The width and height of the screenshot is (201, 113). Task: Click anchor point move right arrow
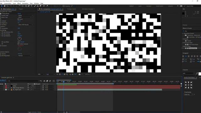pos(191,85)
